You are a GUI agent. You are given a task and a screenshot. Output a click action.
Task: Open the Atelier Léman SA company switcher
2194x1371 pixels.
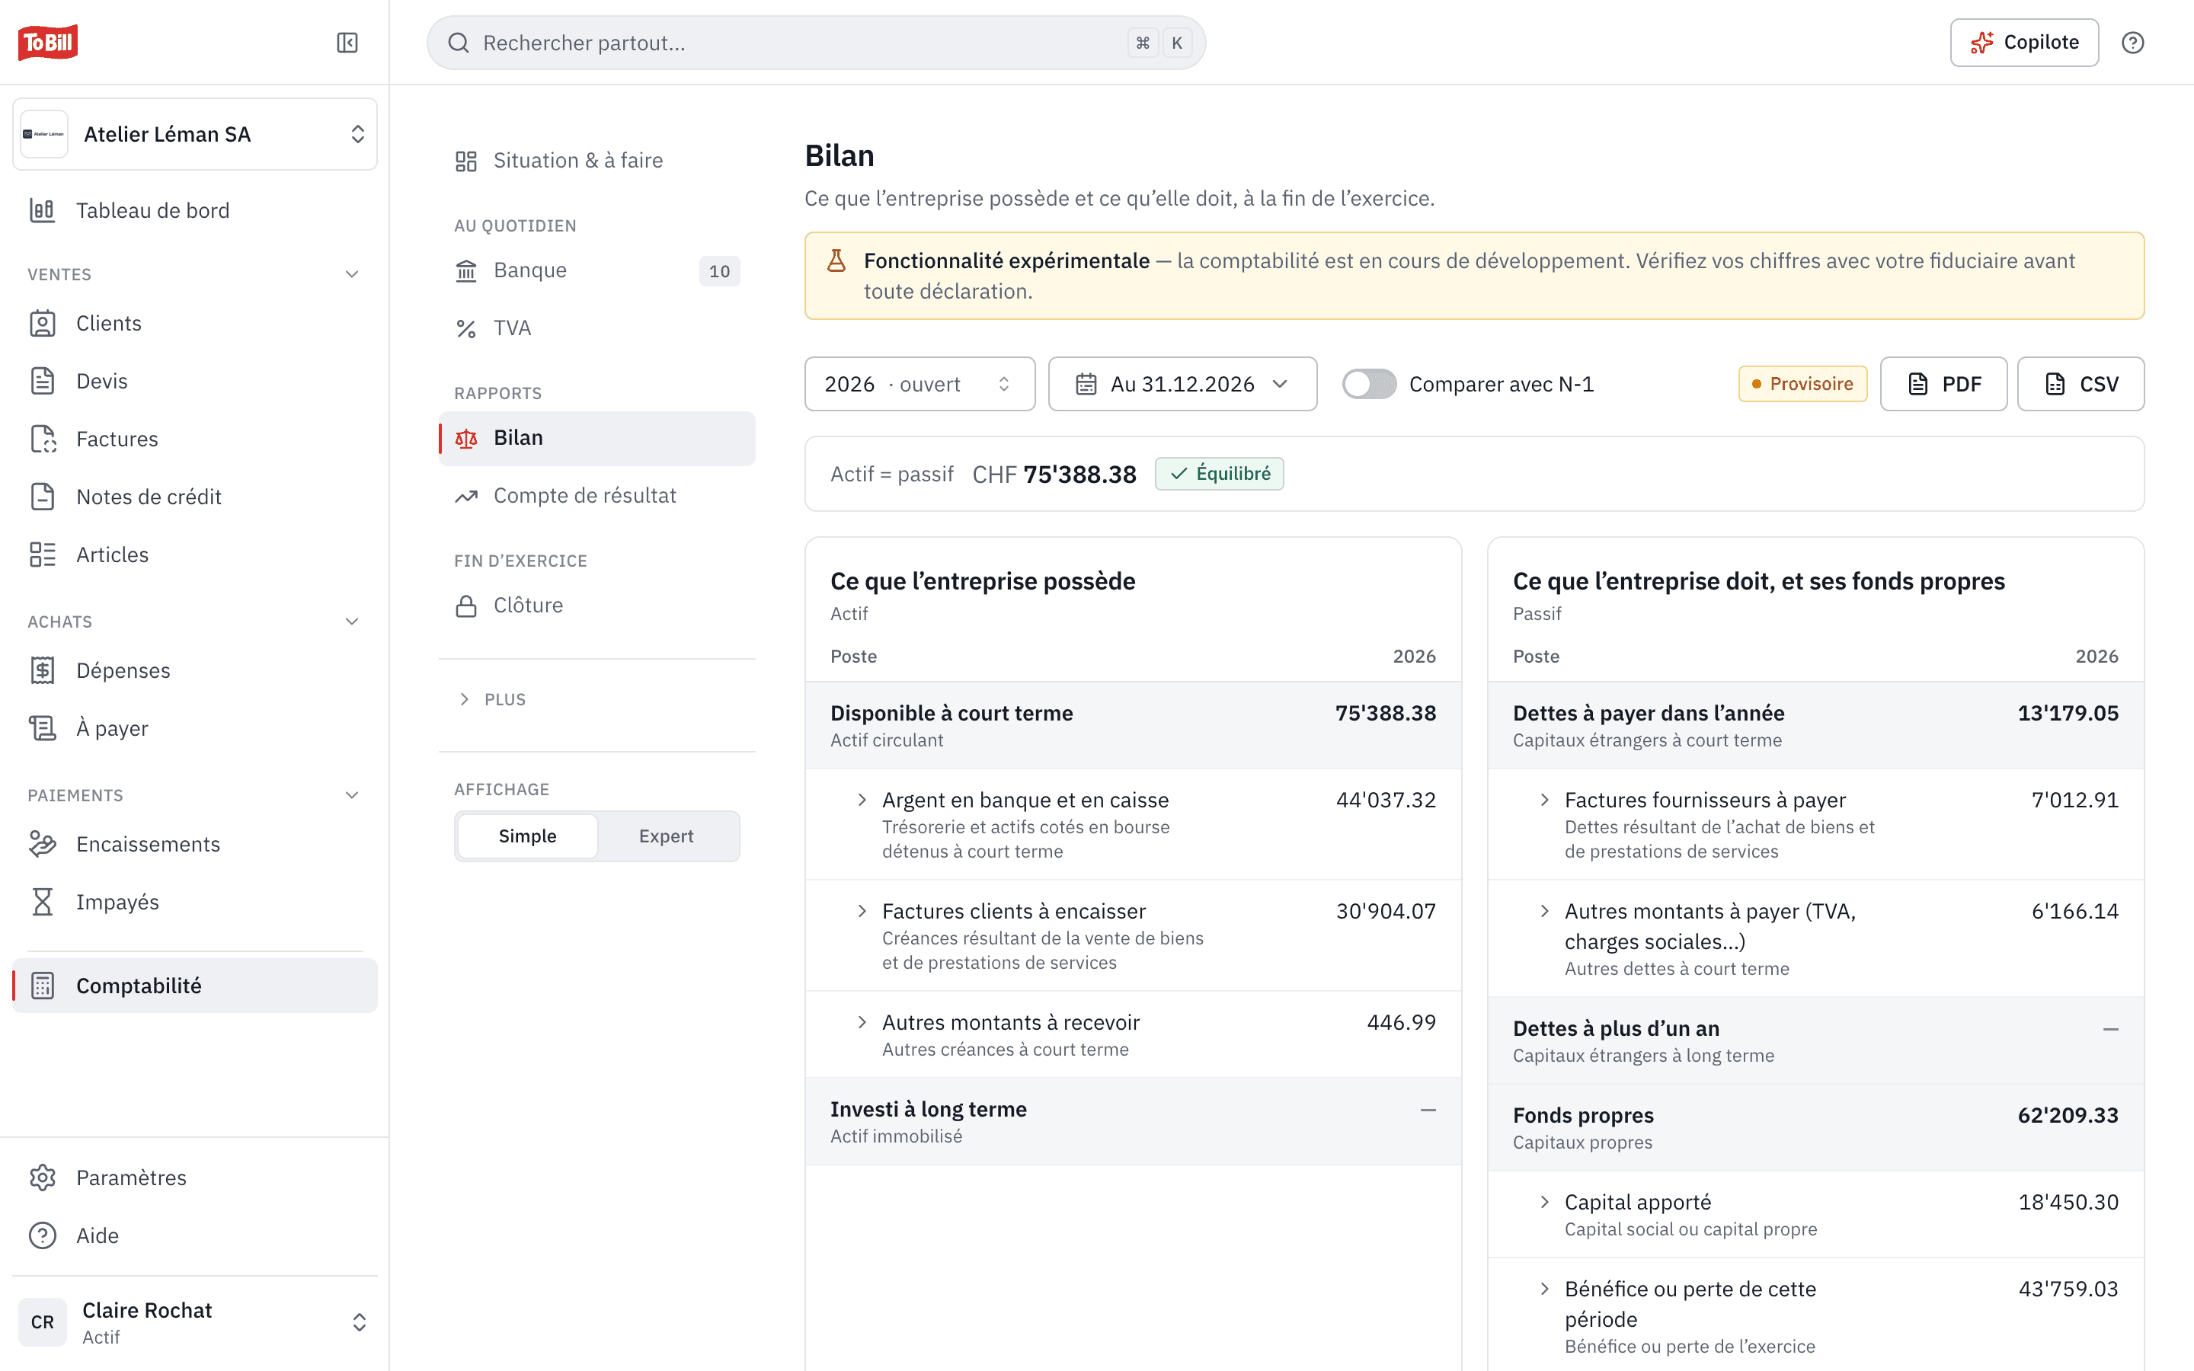pyautogui.click(x=195, y=134)
